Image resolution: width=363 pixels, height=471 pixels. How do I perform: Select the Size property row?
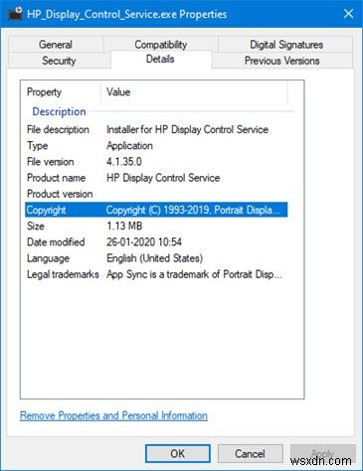pos(156,227)
